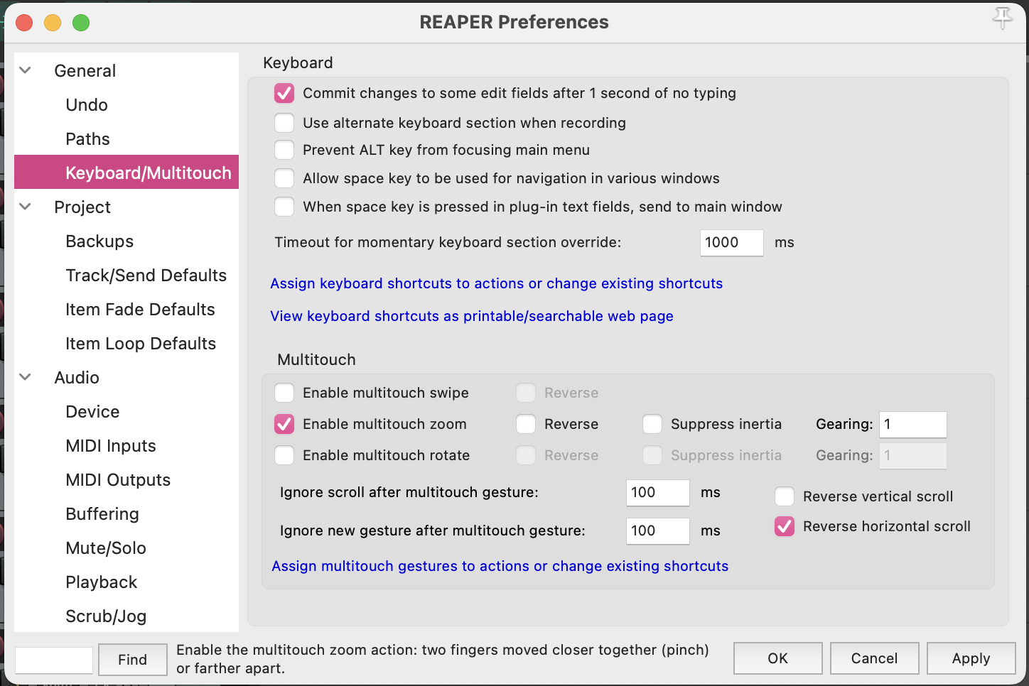1029x686 pixels.
Task: Uncheck Reverse horizontal scroll
Action: pos(785,526)
